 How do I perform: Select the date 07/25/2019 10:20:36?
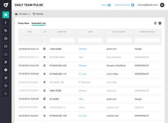coord(29,99)
